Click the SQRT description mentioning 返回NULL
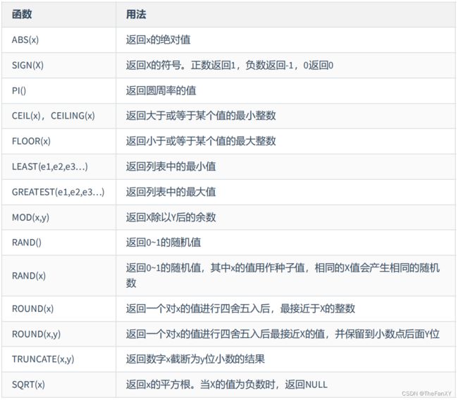The width and height of the screenshot is (458, 400). pos(227,384)
